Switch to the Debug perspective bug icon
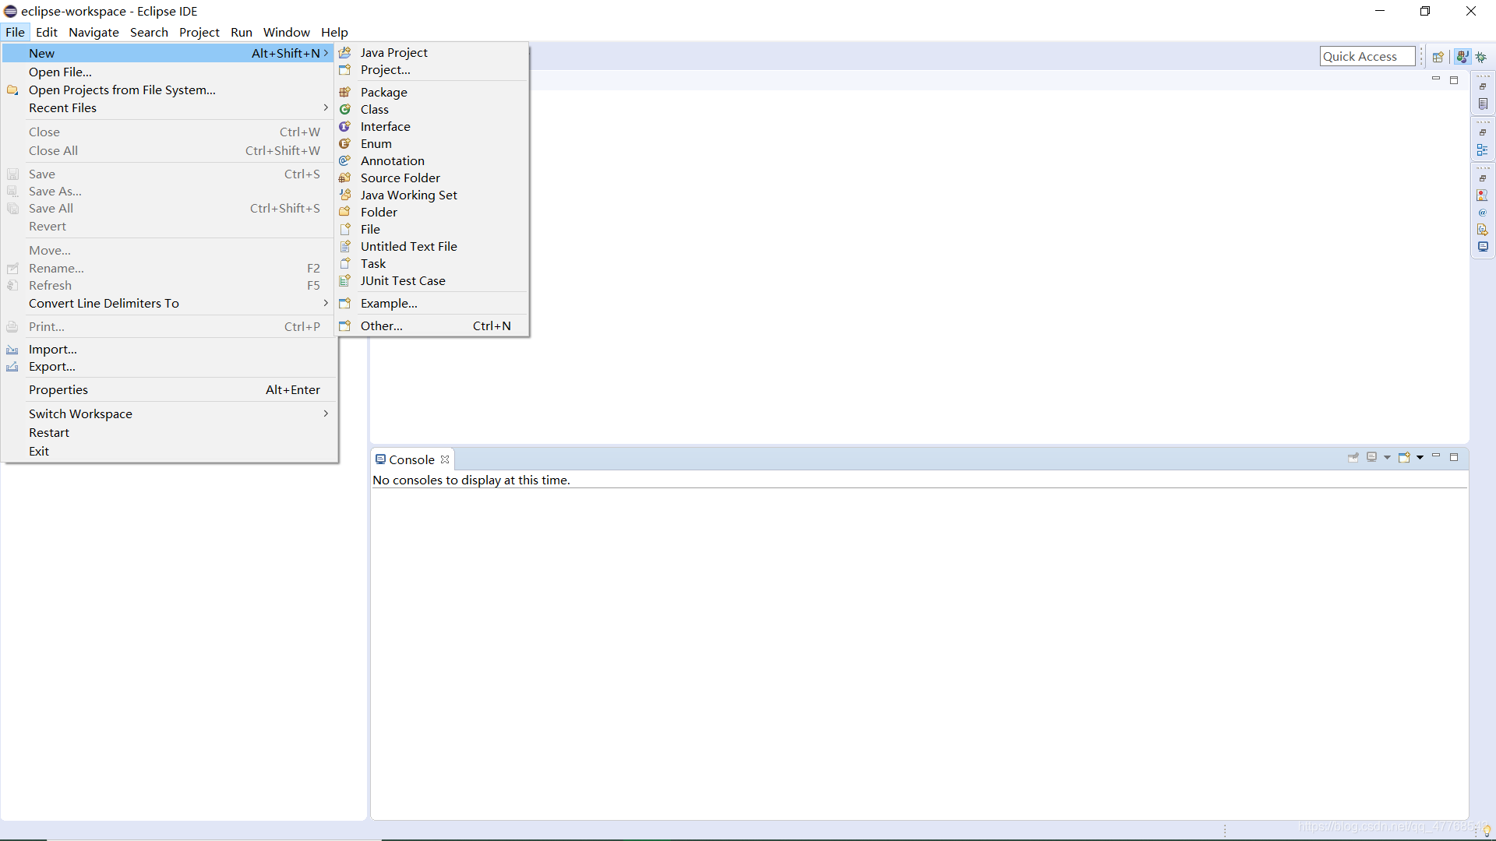This screenshot has width=1496, height=841. click(1481, 57)
